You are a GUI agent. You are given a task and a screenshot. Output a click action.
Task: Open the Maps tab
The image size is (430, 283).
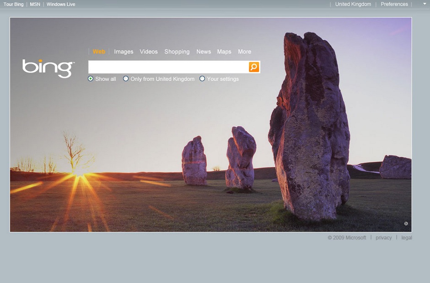(224, 52)
